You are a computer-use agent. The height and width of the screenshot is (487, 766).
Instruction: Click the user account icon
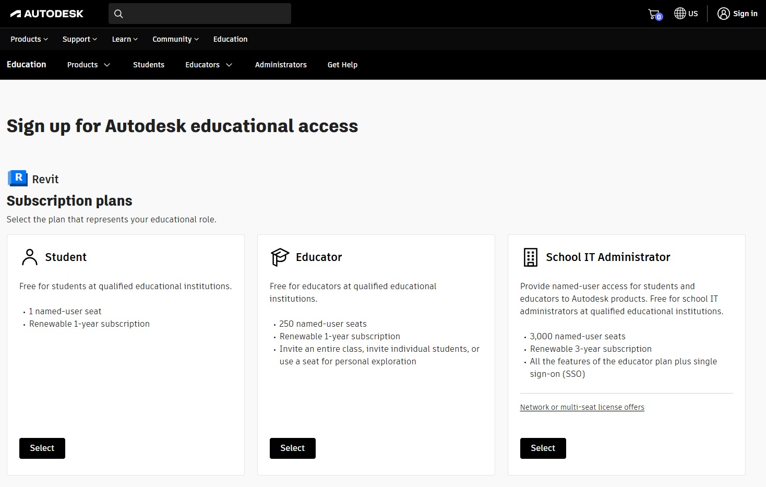pos(723,14)
